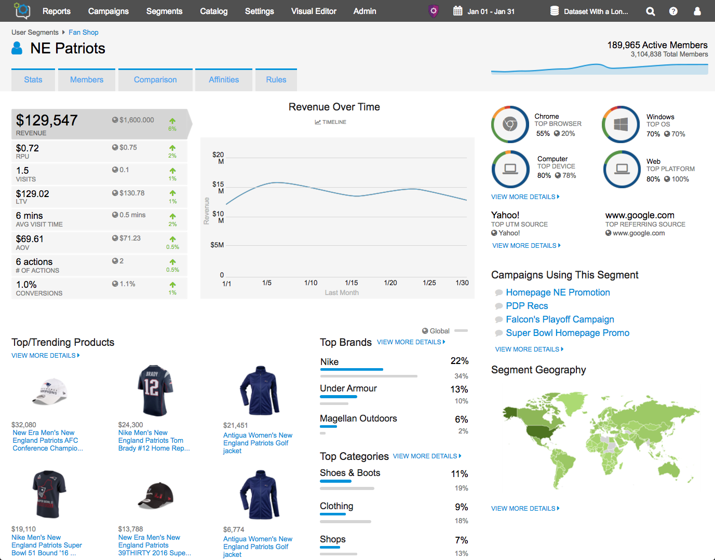Open the Homepage NE Promotion campaign
Image resolution: width=715 pixels, height=560 pixels.
click(x=558, y=292)
